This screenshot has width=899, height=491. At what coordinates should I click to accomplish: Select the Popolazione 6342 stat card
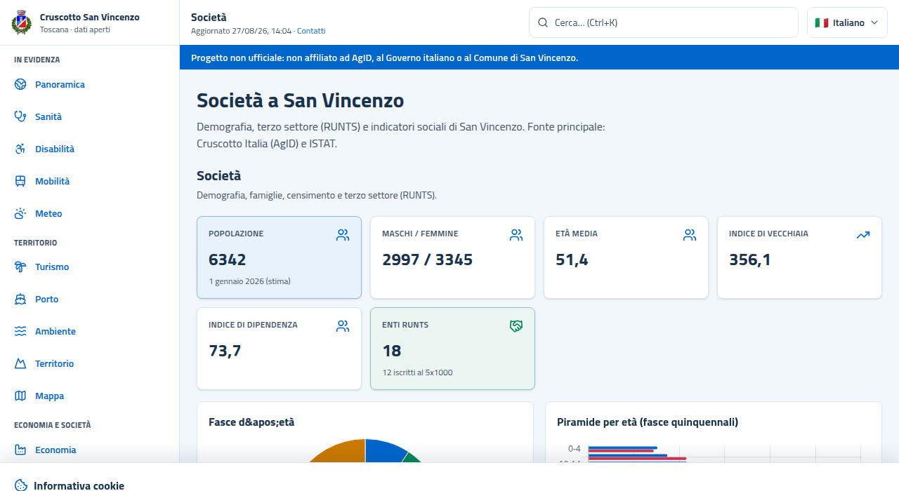pyautogui.click(x=280, y=257)
